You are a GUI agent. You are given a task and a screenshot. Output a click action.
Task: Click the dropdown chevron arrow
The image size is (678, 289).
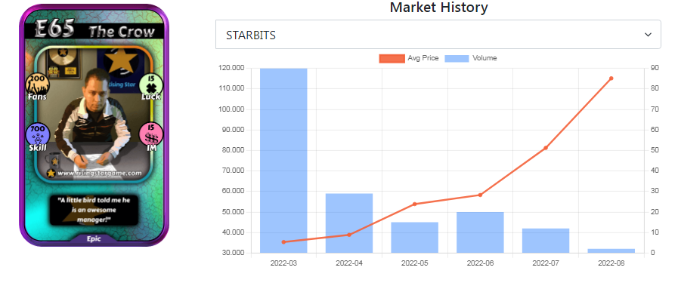point(648,35)
